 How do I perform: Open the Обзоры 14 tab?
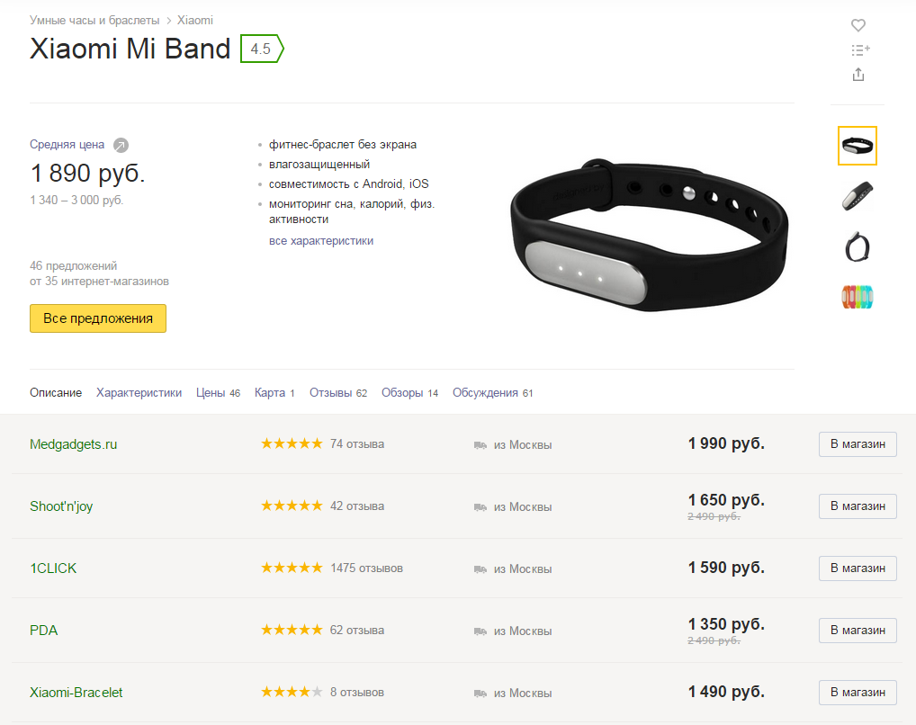(x=409, y=392)
